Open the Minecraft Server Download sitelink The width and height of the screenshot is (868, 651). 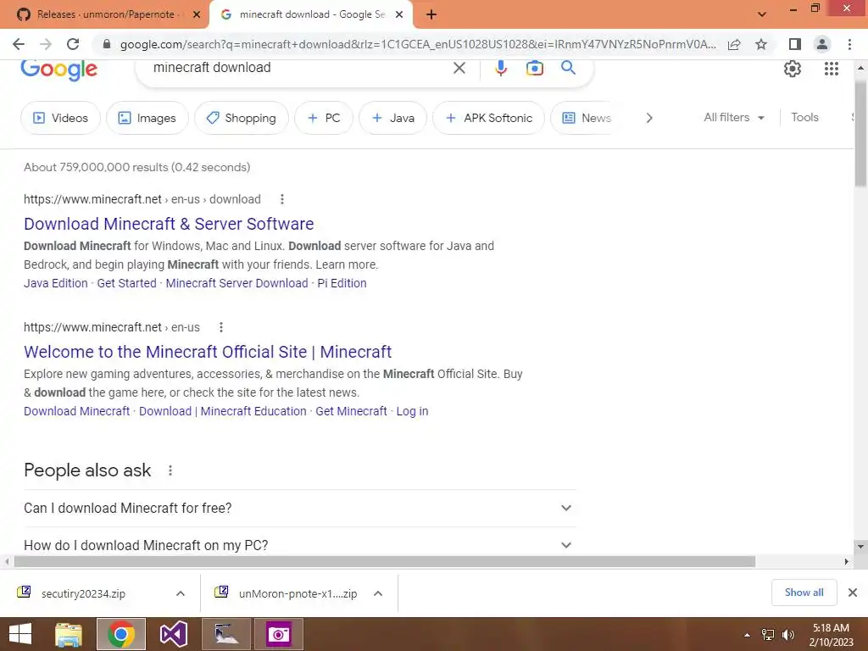(237, 283)
